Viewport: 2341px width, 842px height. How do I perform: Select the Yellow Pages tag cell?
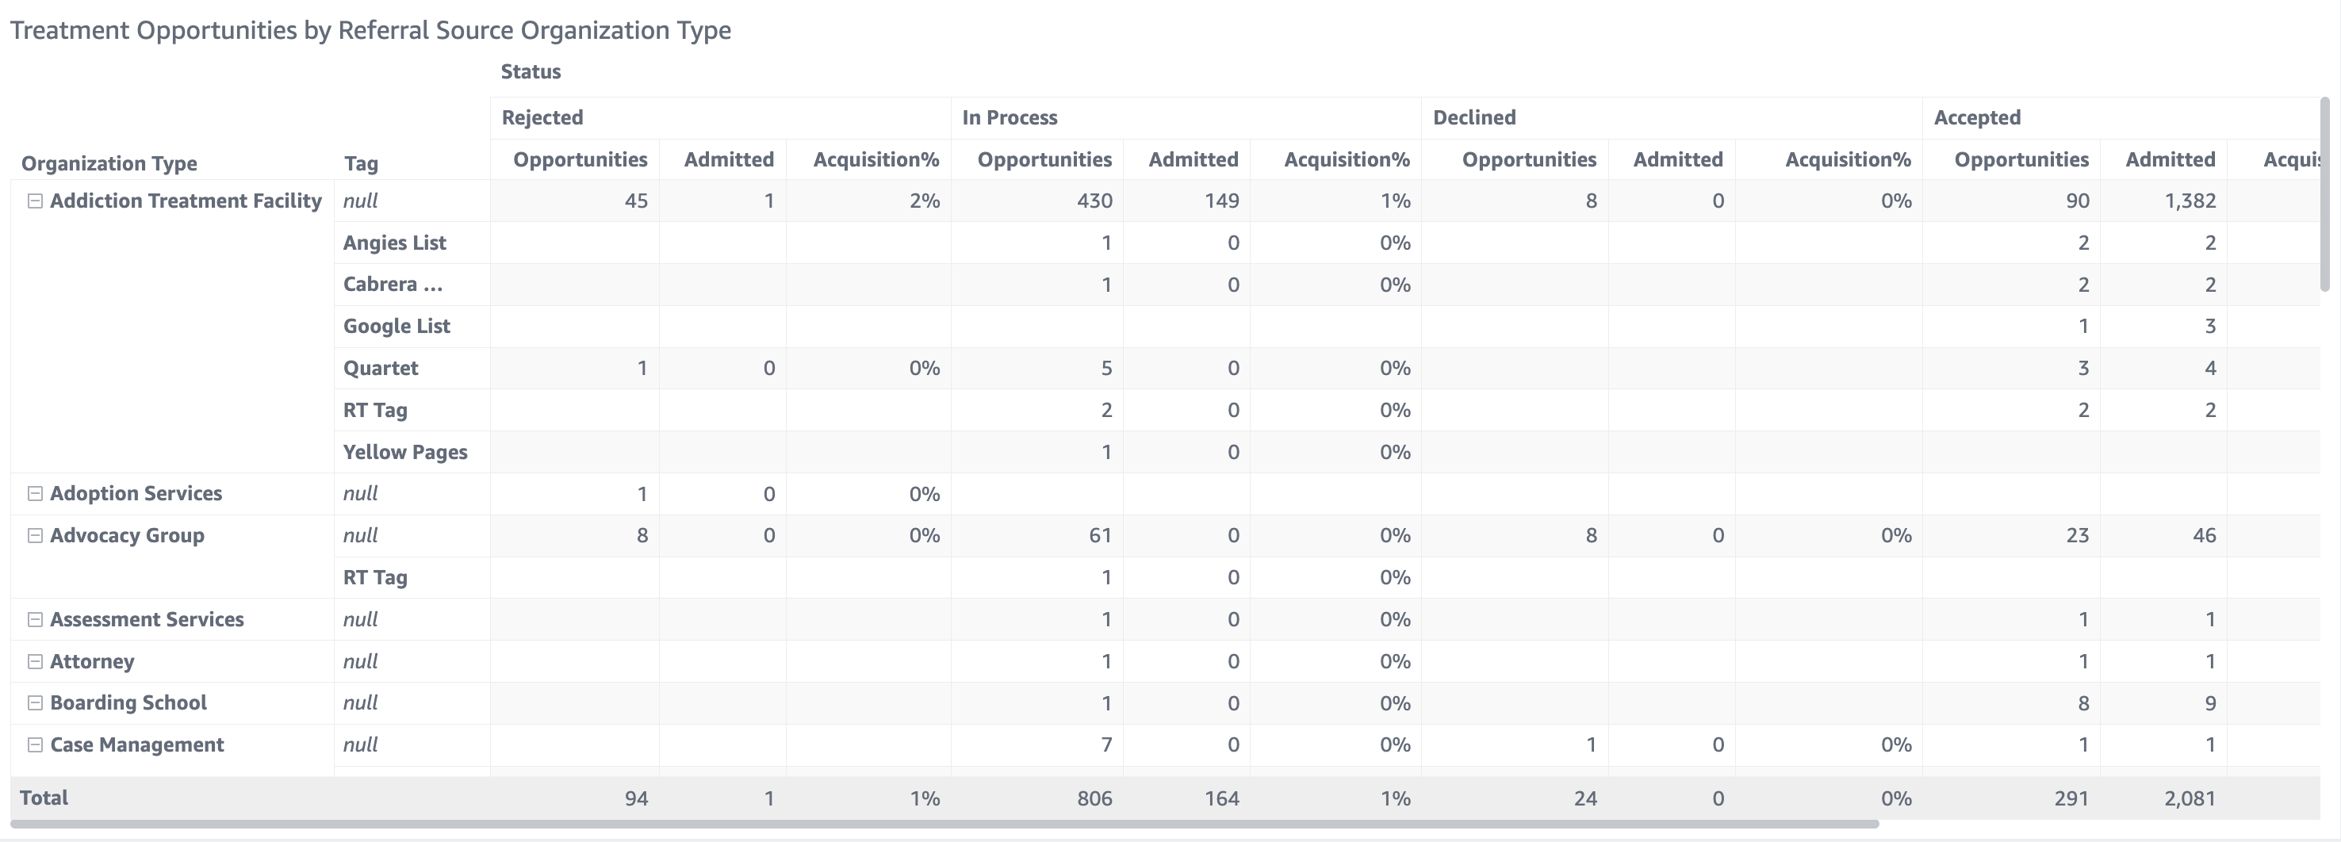(x=405, y=453)
